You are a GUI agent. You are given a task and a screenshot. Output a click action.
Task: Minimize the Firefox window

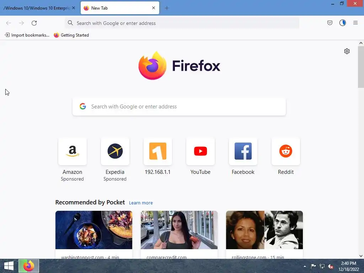[x=333, y=4]
